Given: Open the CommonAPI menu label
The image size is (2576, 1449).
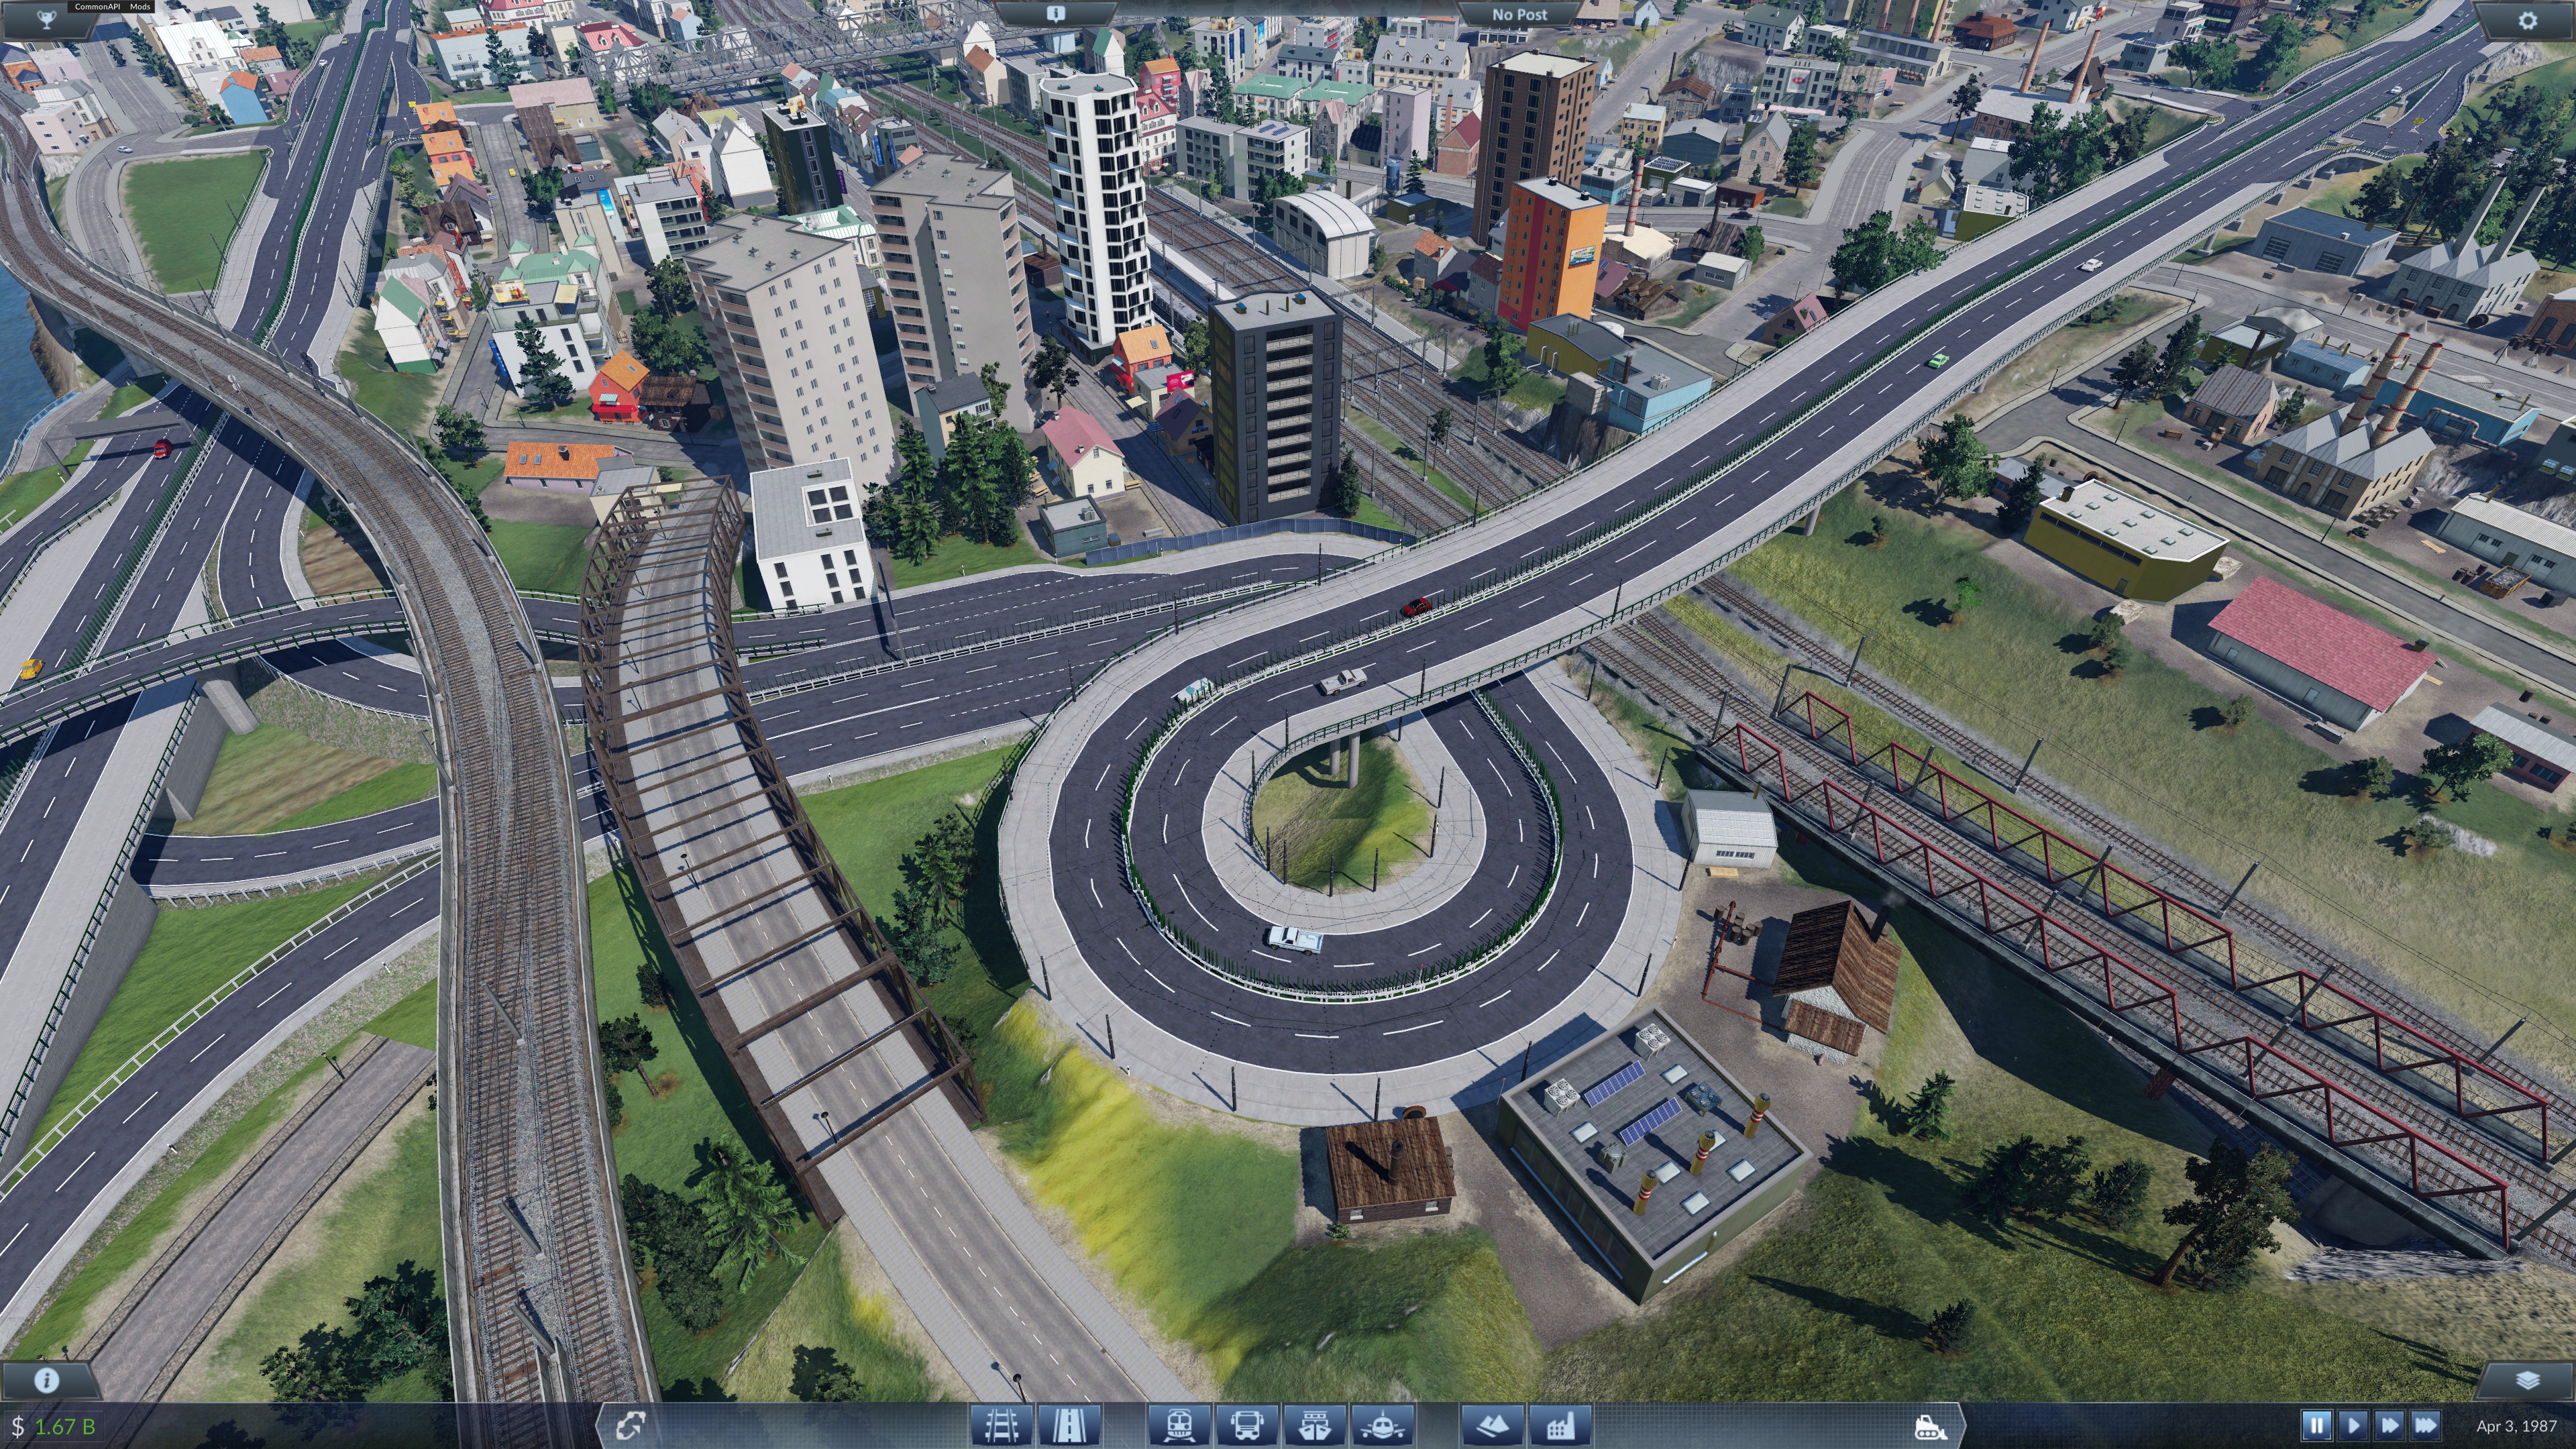Looking at the screenshot, I should [x=98, y=6].
